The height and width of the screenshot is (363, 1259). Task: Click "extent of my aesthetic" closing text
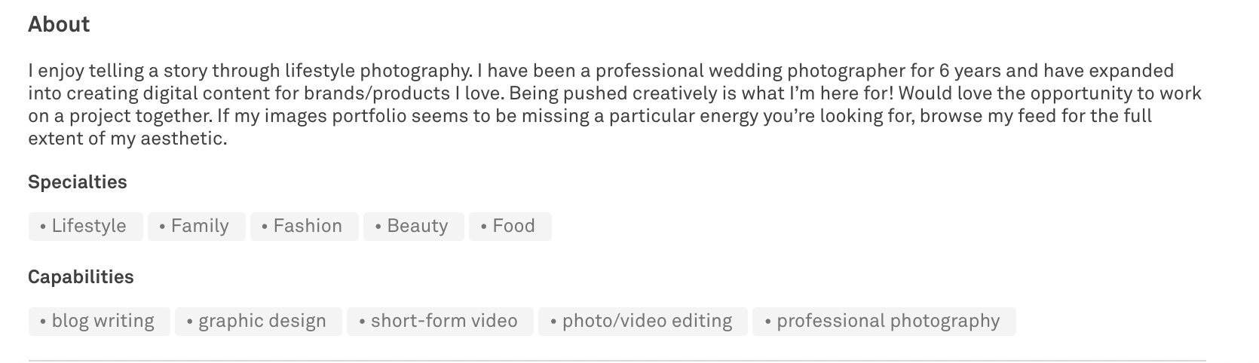pyautogui.click(x=127, y=139)
